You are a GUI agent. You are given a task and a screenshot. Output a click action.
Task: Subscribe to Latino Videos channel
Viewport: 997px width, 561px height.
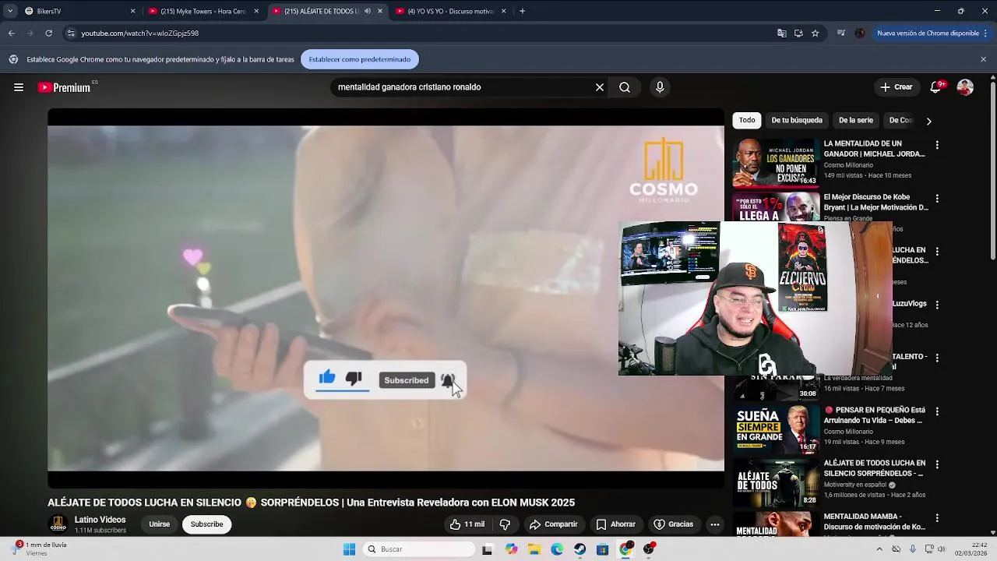[207, 524]
